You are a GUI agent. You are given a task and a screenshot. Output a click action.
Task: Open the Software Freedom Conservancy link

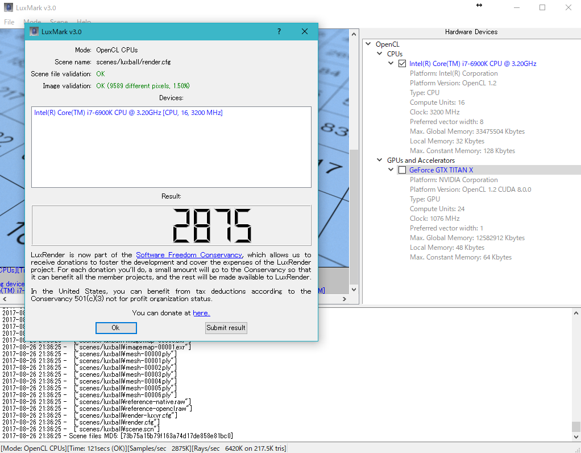tap(189, 255)
